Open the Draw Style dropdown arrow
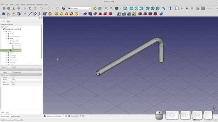This screenshot has width=218, height=122. pyautogui.click(x=120, y=8)
